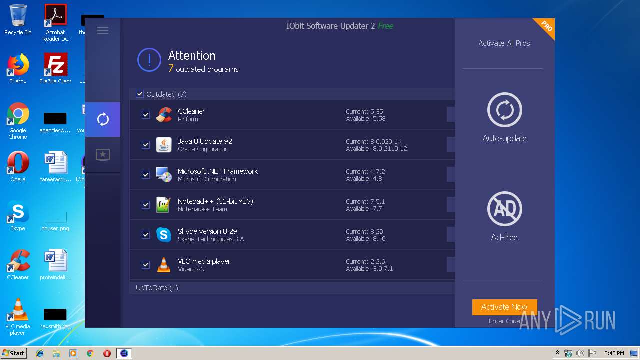Screen dimensions: 640x360
Task: Uncheck the Notepad++ checkbox
Action: click(x=146, y=205)
